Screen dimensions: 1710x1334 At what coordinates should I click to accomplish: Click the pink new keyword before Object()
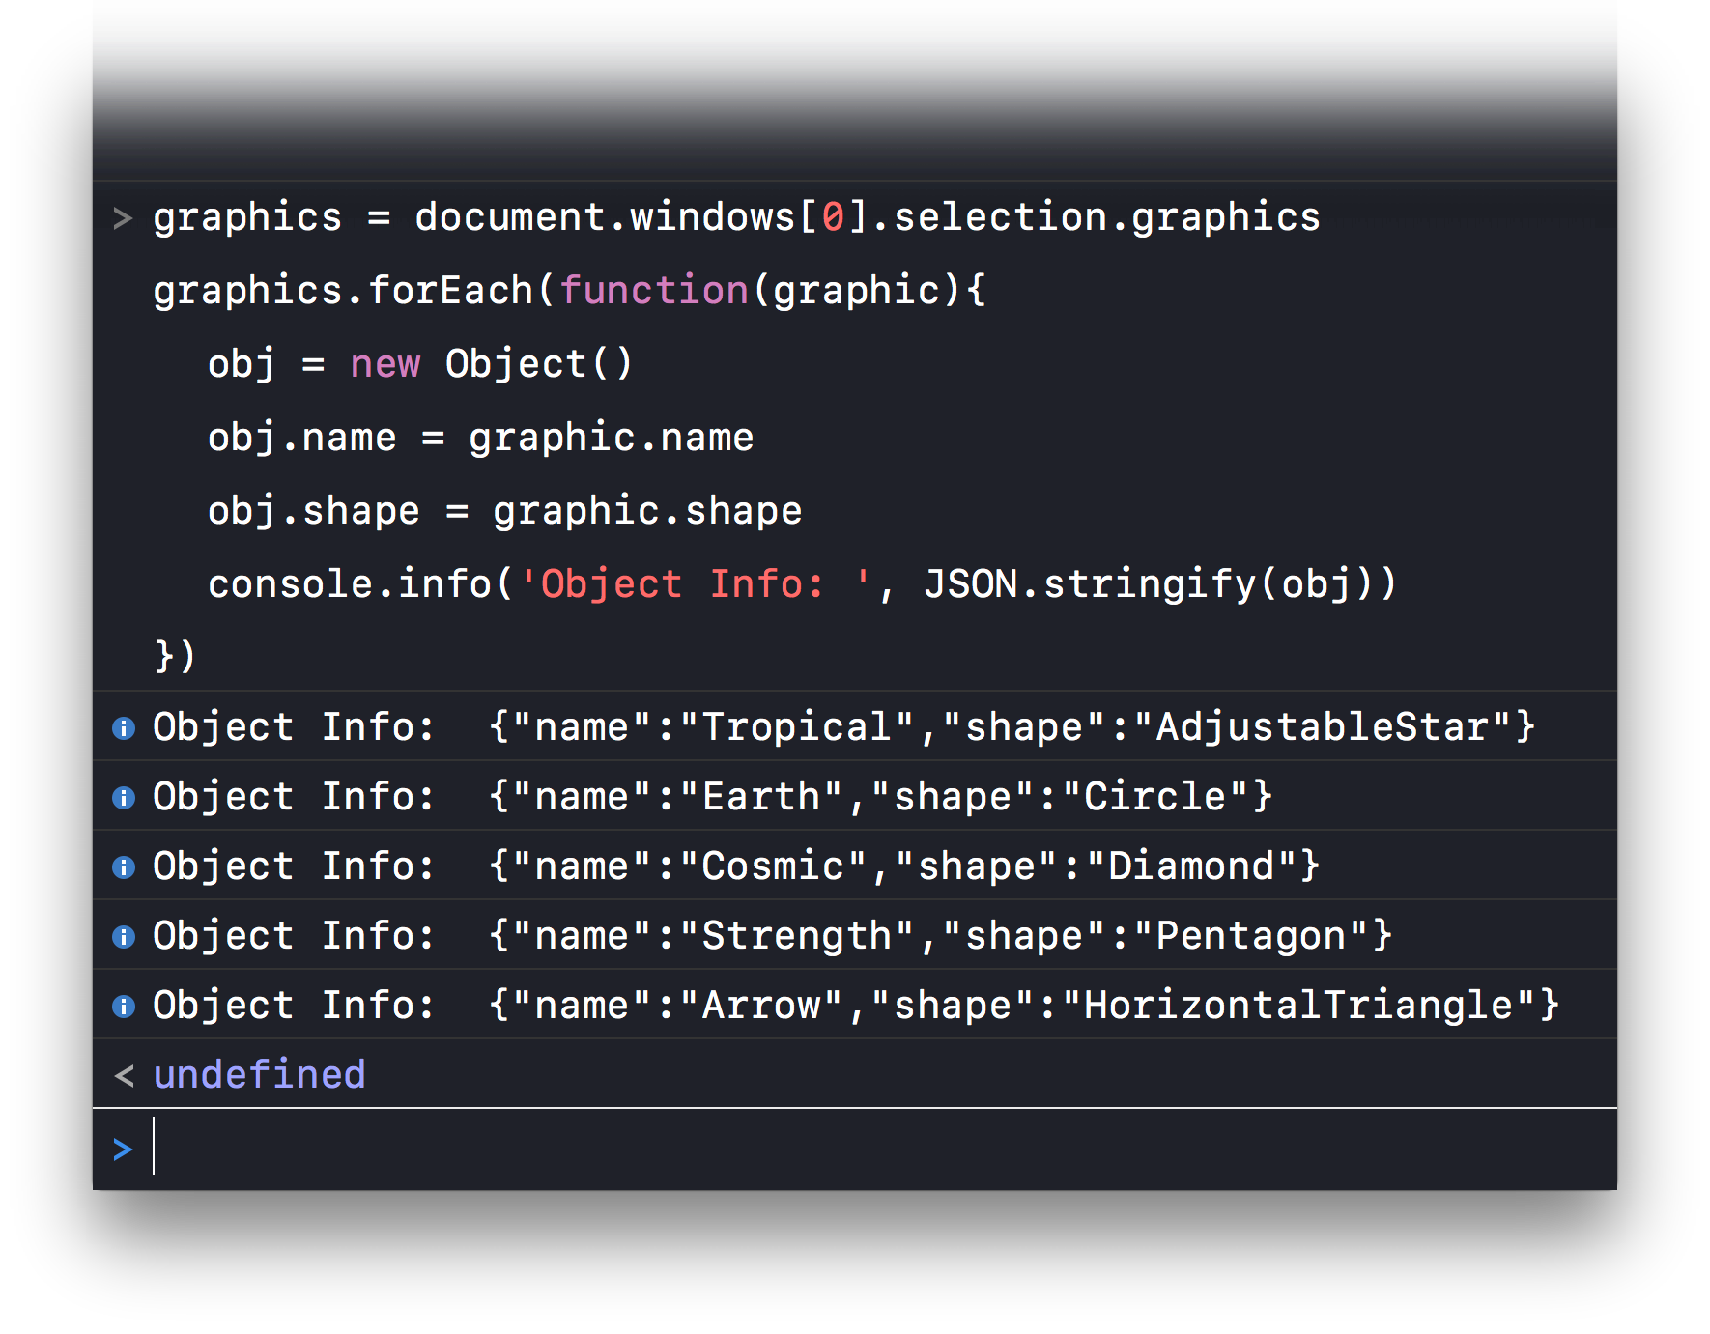pos(385,364)
